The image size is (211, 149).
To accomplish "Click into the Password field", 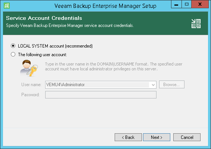I will [101, 95].
